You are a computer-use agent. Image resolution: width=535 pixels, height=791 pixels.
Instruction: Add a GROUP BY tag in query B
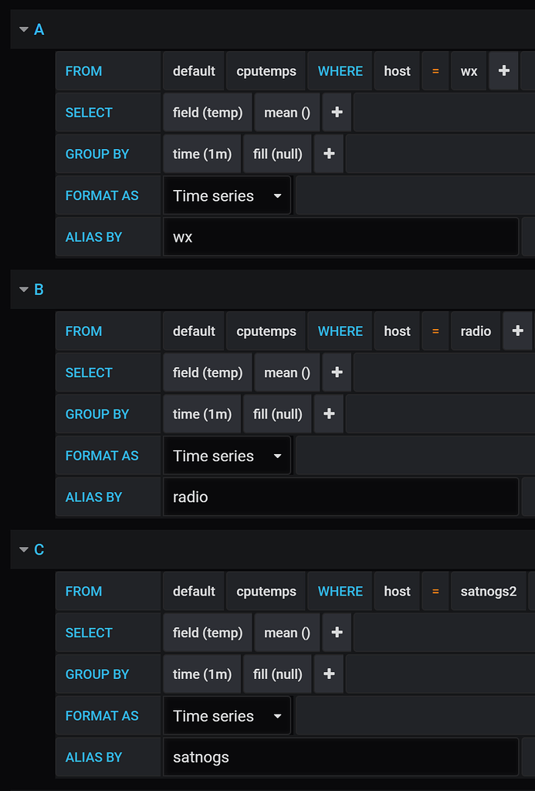pyautogui.click(x=328, y=413)
